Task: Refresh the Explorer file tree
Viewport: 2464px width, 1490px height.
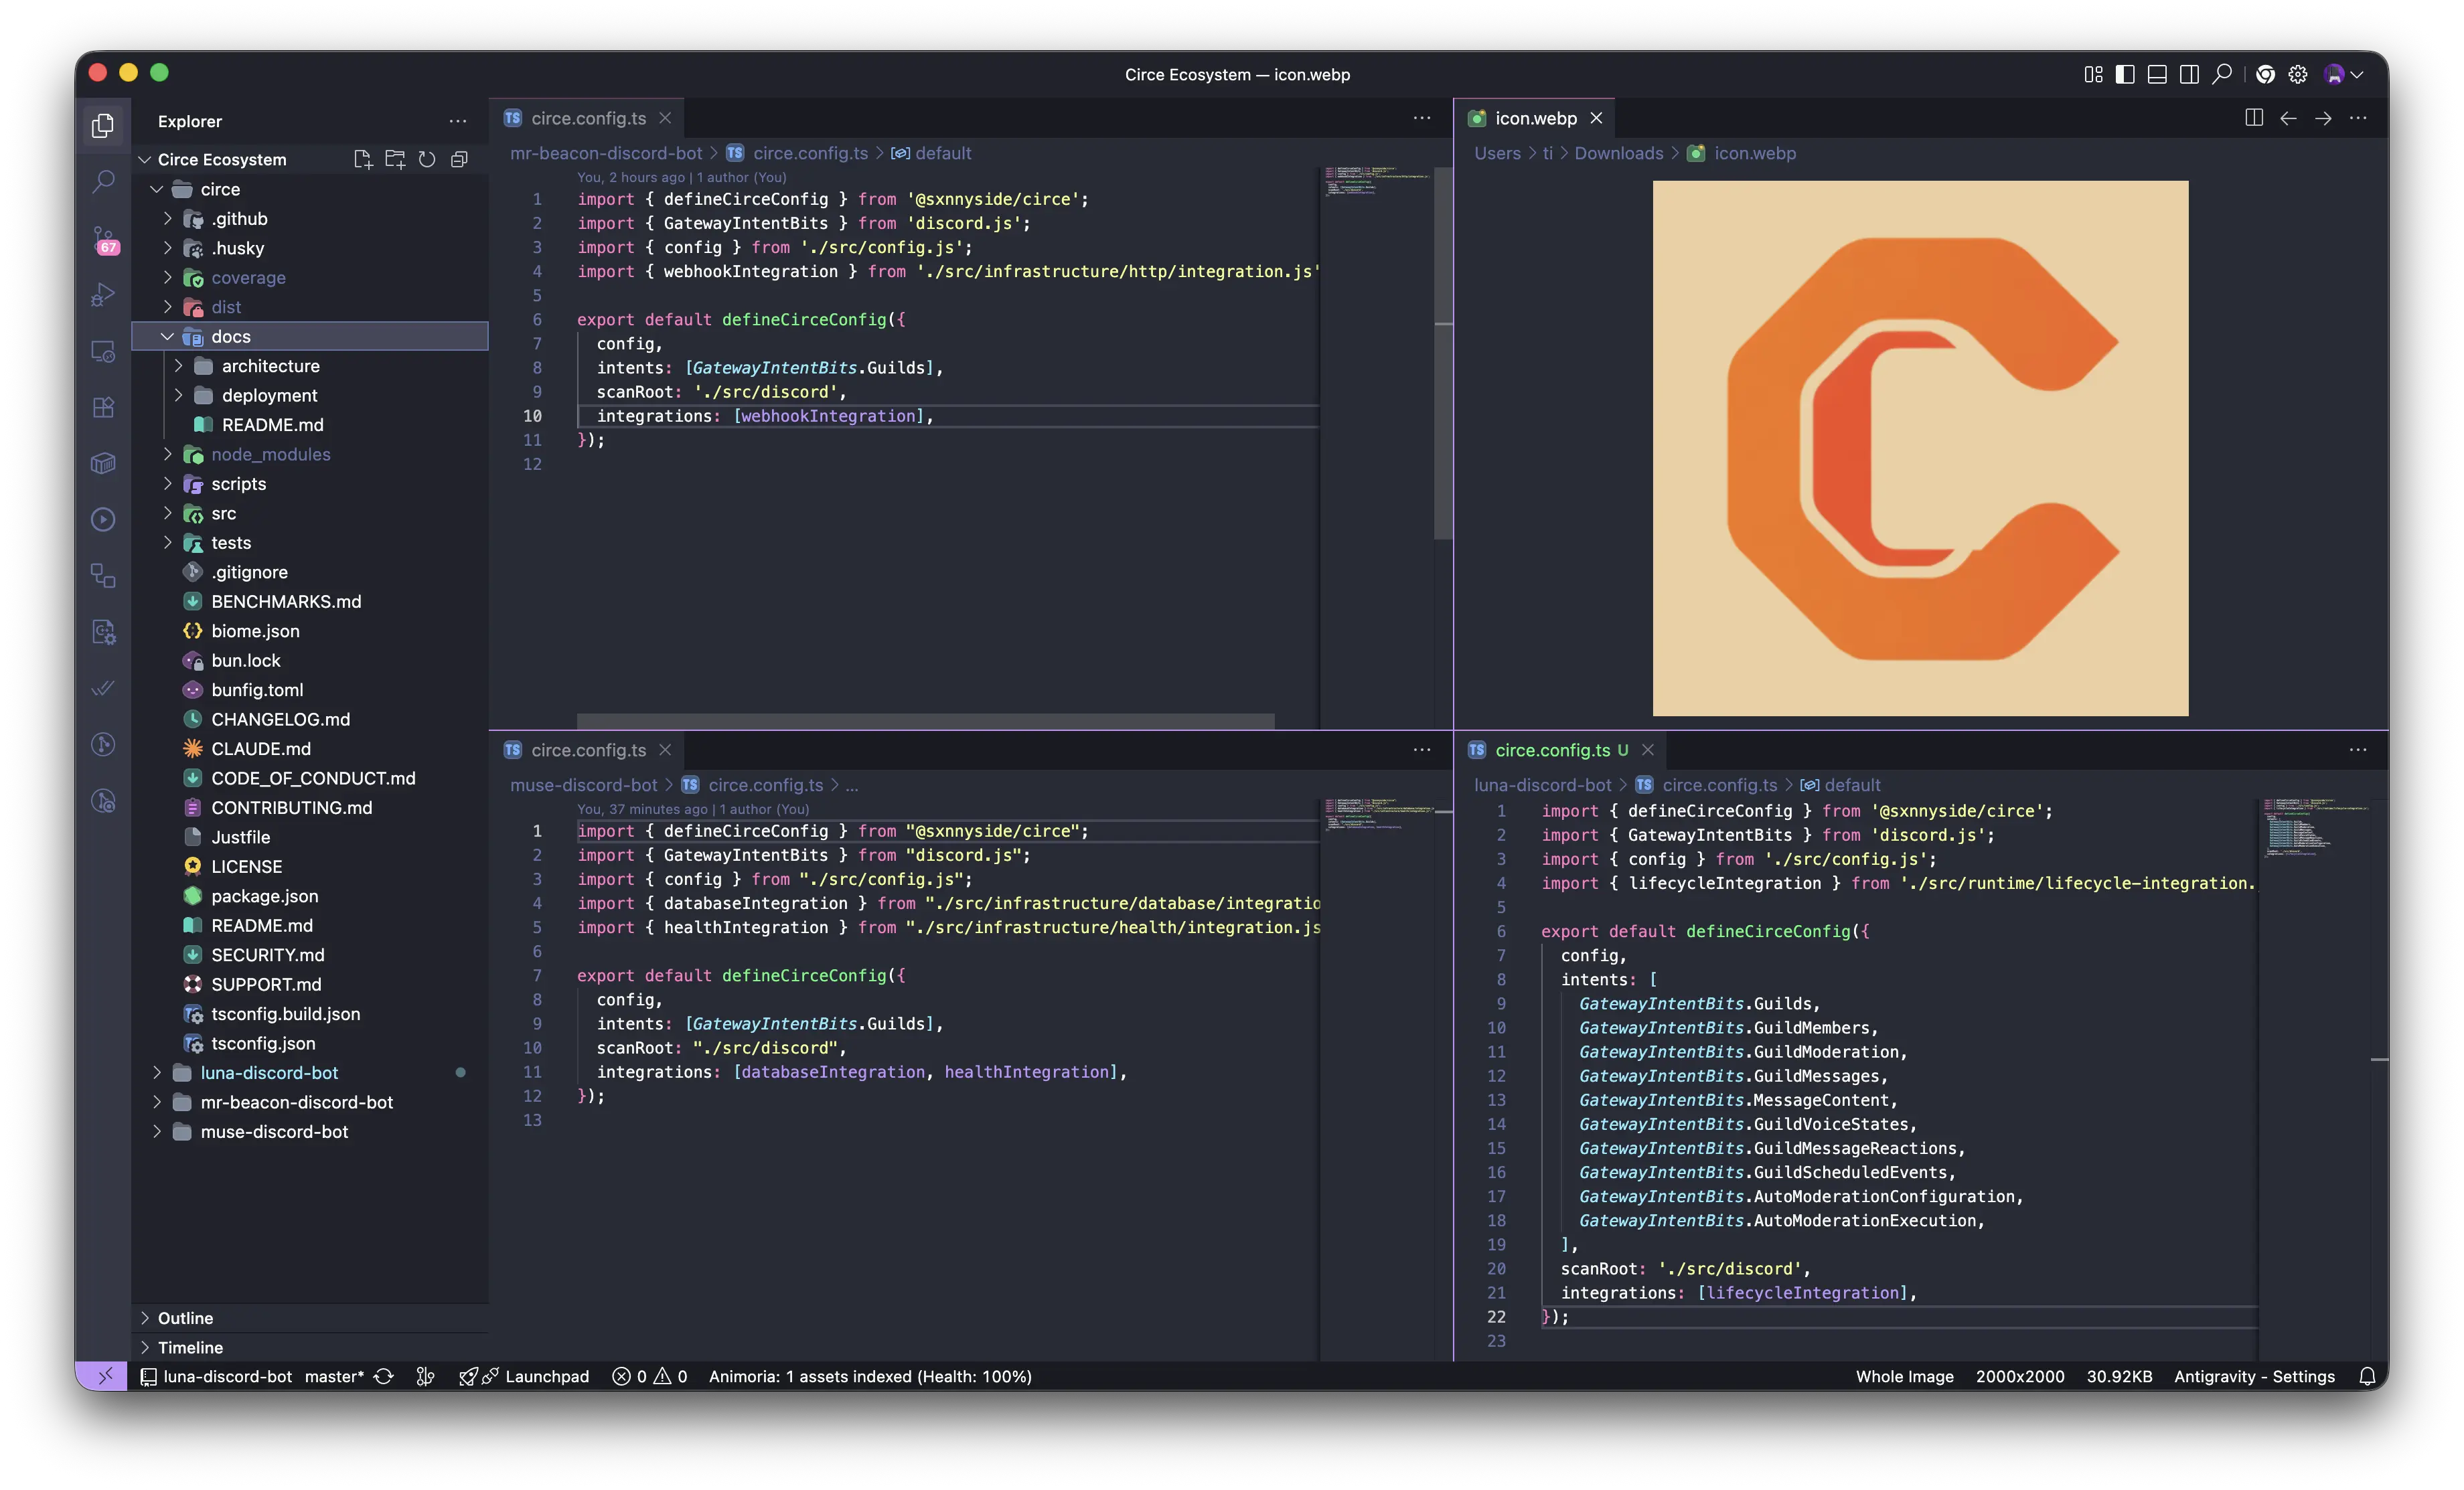Action: click(x=427, y=159)
